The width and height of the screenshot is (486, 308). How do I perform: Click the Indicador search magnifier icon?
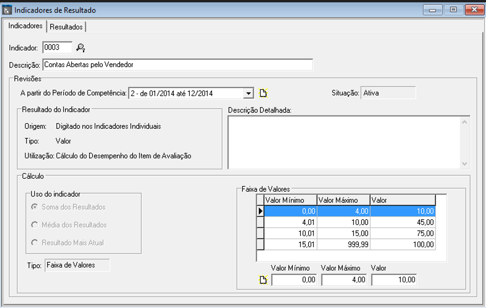(x=81, y=48)
